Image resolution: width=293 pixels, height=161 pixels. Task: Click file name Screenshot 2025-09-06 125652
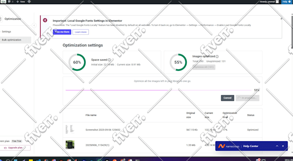(x=103, y=130)
